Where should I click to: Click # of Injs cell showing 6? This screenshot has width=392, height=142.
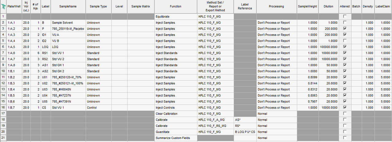pyautogui.click(x=36, y=53)
